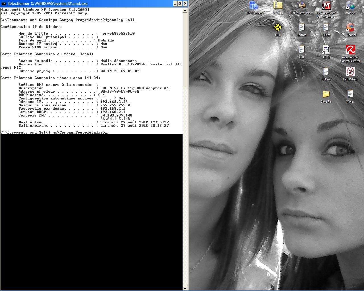Click 'Suffixe DNS propre à la connexion' line
The image size is (364, 291).
click(x=58, y=85)
